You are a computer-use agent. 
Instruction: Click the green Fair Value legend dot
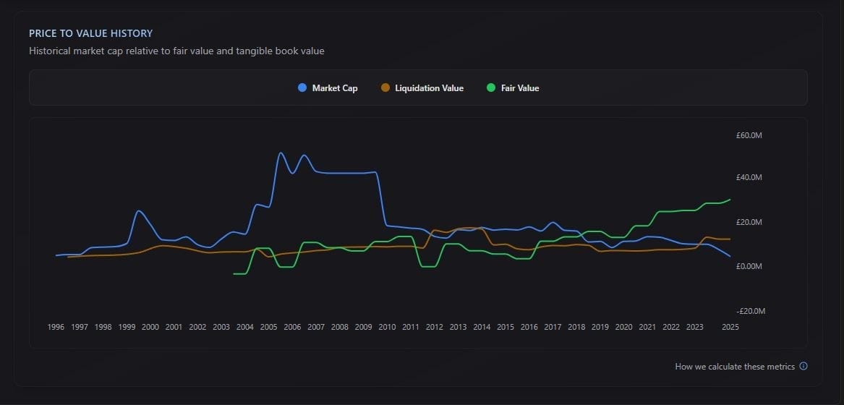tap(491, 88)
